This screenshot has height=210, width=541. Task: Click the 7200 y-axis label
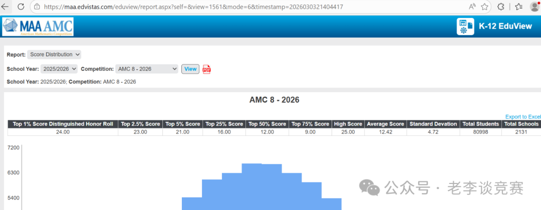pyautogui.click(x=14, y=147)
